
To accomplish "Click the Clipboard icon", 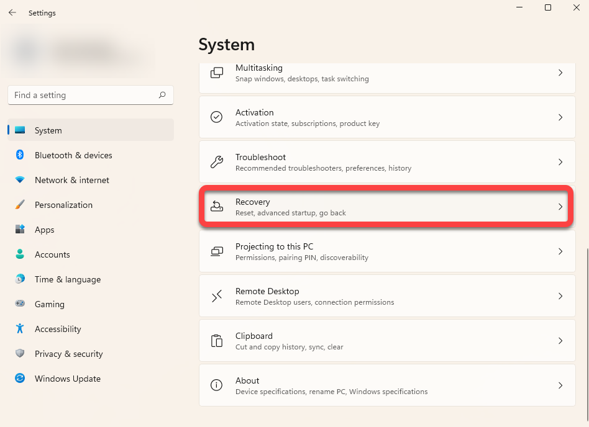I will (216, 341).
